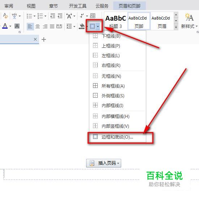199x199 pixels.
Task: Select 内部框线(I) menu item
Action: (x=118, y=105)
